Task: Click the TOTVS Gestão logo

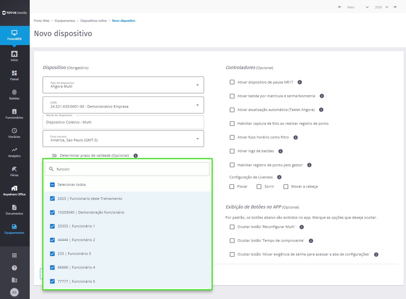Action: (x=14, y=13)
